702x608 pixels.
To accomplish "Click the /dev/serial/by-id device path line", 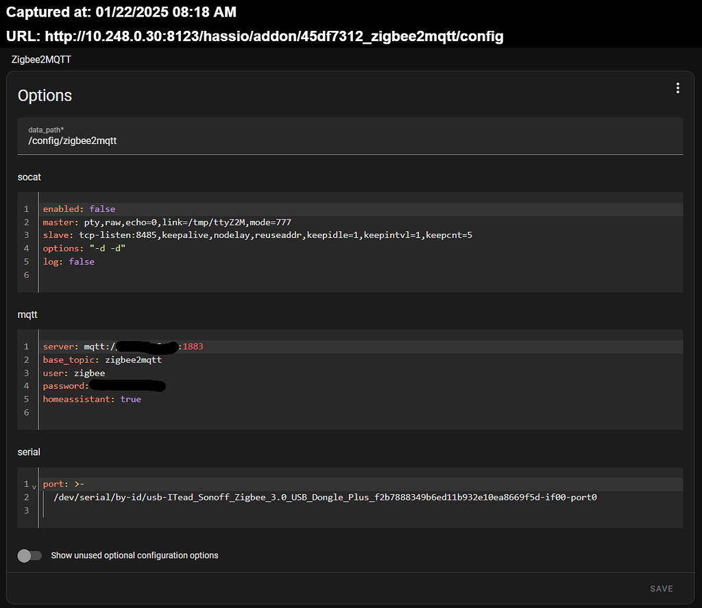I will [361, 497].
